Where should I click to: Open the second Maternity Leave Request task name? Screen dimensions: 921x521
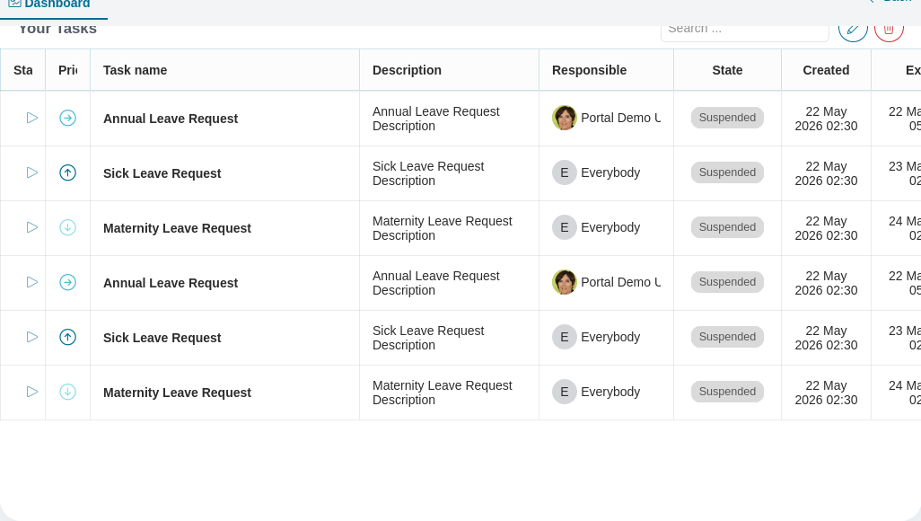pos(177,393)
